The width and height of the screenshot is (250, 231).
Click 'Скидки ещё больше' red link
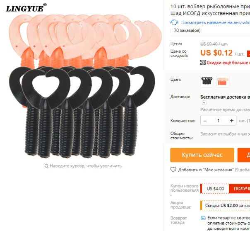tap(228, 63)
